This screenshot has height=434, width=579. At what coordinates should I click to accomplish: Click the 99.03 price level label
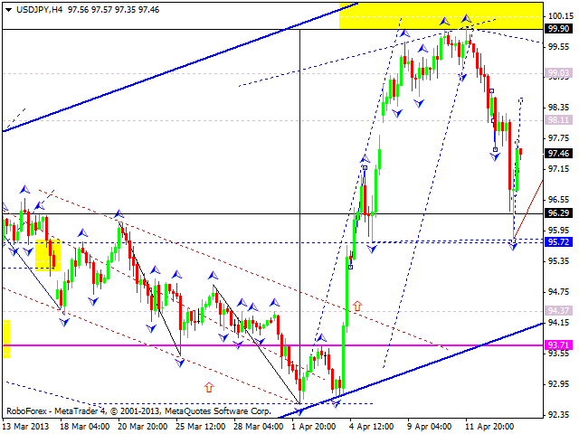click(x=558, y=73)
